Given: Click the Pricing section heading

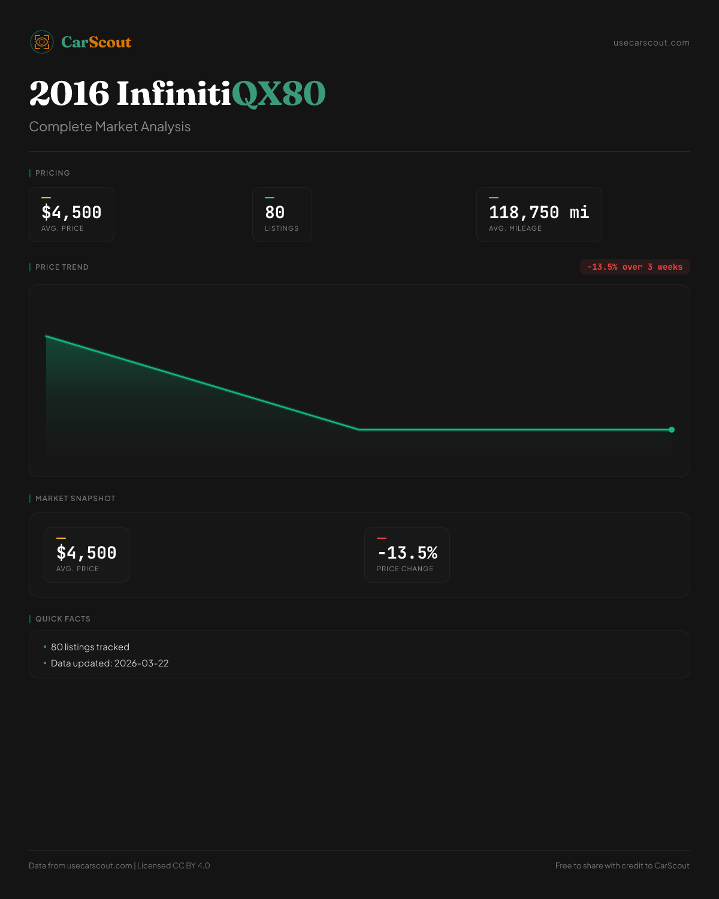Looking at the screenshot, I should coord(53,173).
